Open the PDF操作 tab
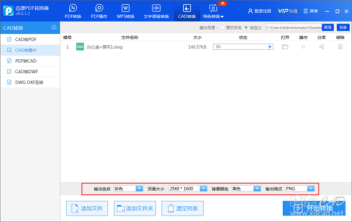This screenshot has width=352, height=222. point(99,11)
